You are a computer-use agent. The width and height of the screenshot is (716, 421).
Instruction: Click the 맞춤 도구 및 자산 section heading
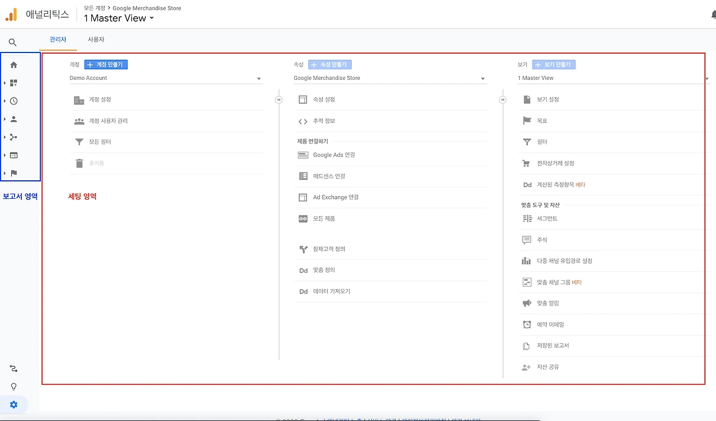point(540,205)
